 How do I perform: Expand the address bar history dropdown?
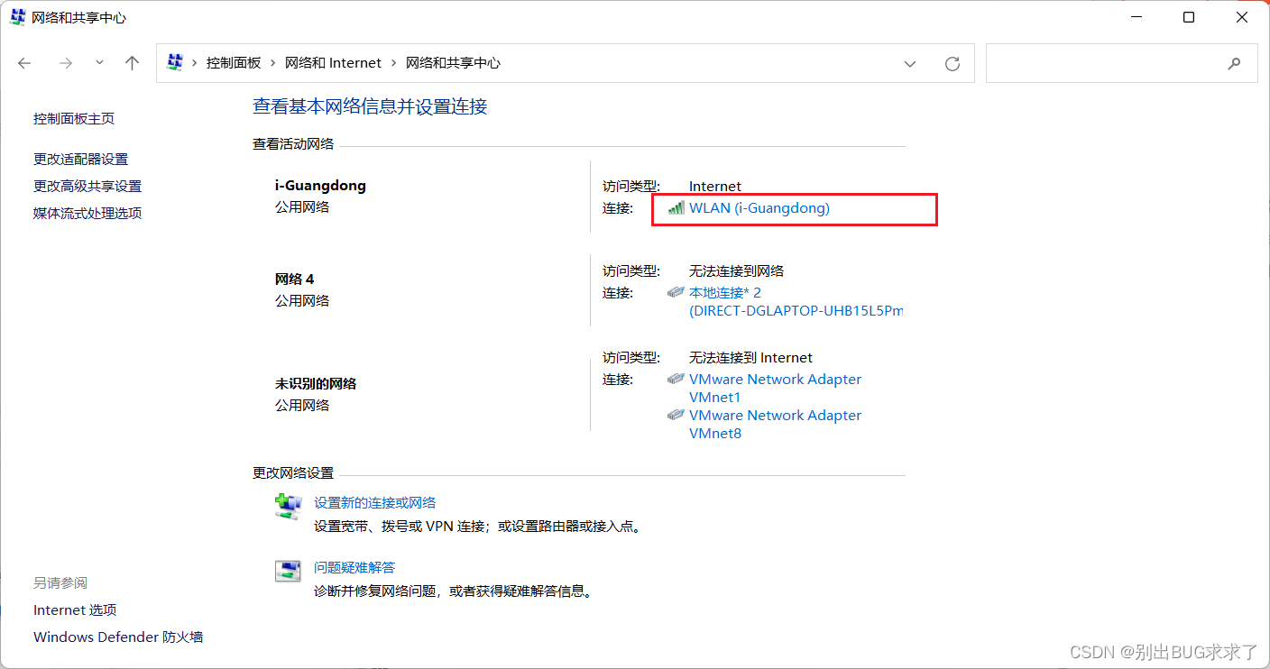(910, 64)
